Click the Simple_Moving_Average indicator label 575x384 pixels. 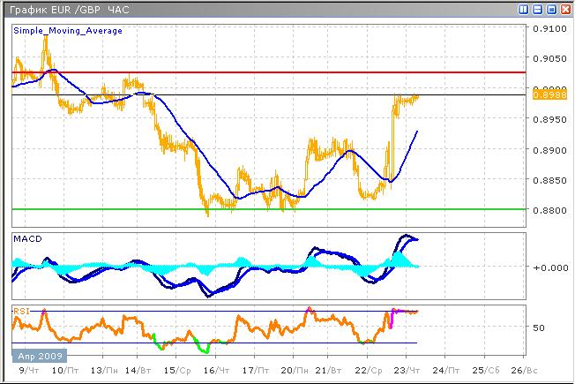(x=67, y=31)
